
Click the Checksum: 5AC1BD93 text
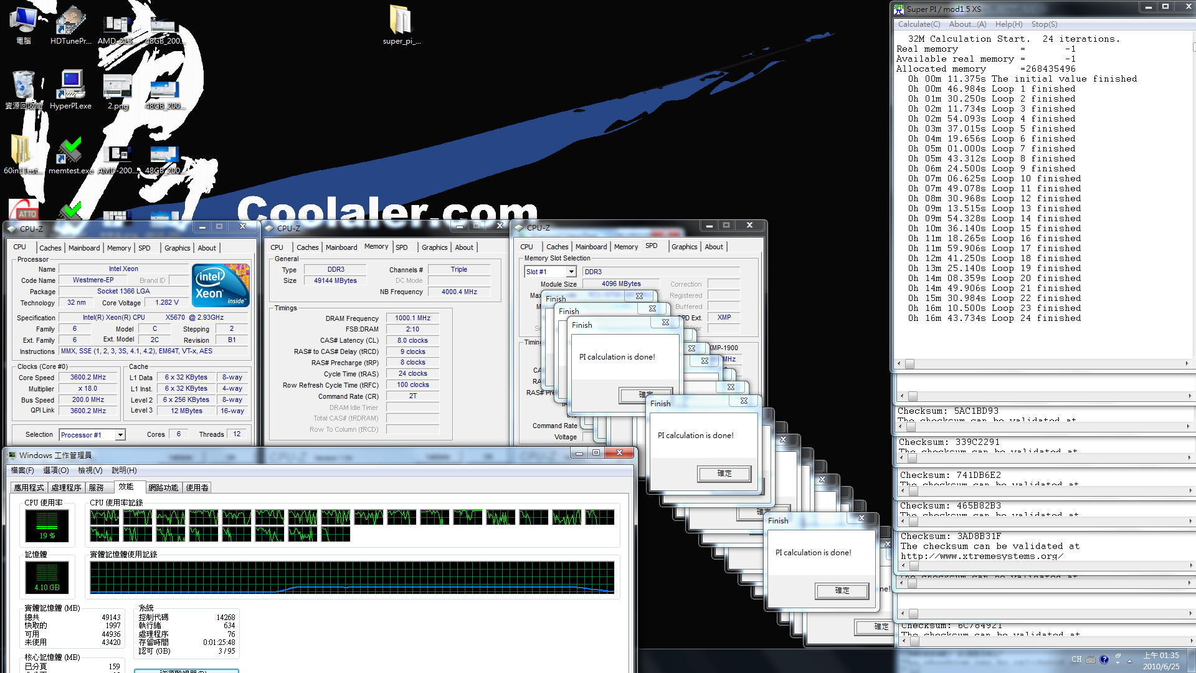pyautogui.click(x=947, y=411)
